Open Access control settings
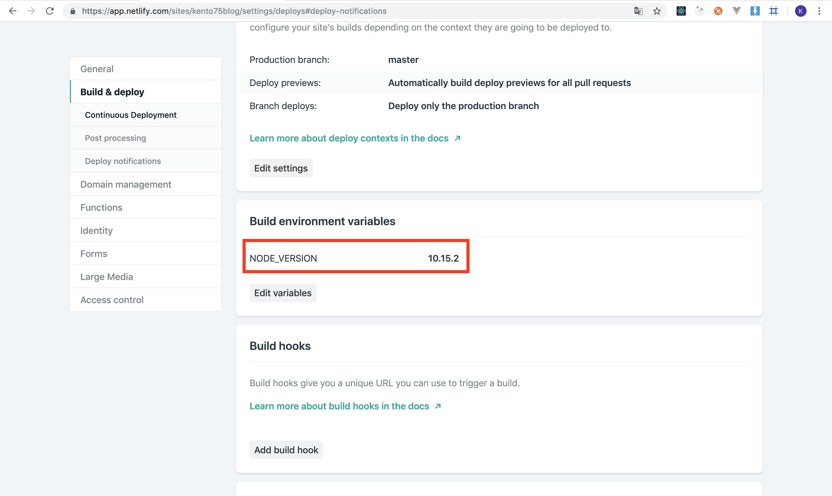832x496 pixels. pos(112,300)
